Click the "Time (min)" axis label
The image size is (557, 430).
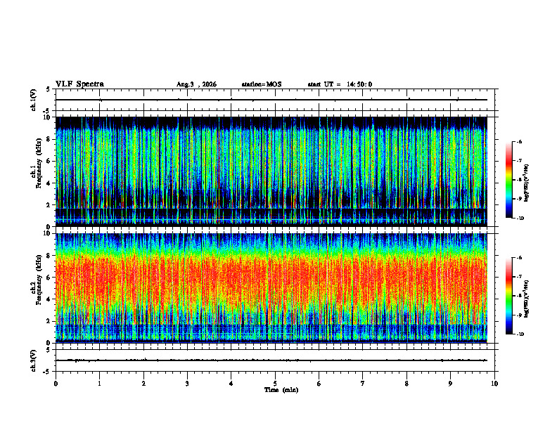[281, 390]
